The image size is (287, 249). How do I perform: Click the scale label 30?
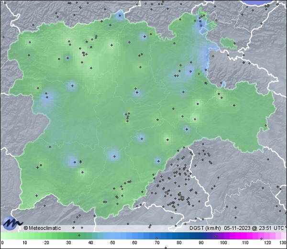[68, 243]
